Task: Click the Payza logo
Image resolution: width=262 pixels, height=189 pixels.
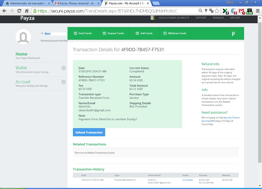Action: [x=27, y=18]
